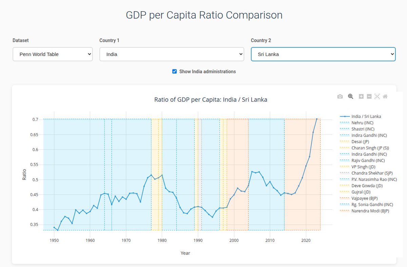The width and height of the screenshot is (407, 267).
Task: Click Rajiv Gandhi (INC) legend item
Action: click(x=368, y=160)
